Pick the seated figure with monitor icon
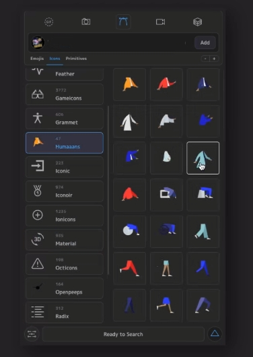Screen dimensions: 253x357 coord(166,195)
